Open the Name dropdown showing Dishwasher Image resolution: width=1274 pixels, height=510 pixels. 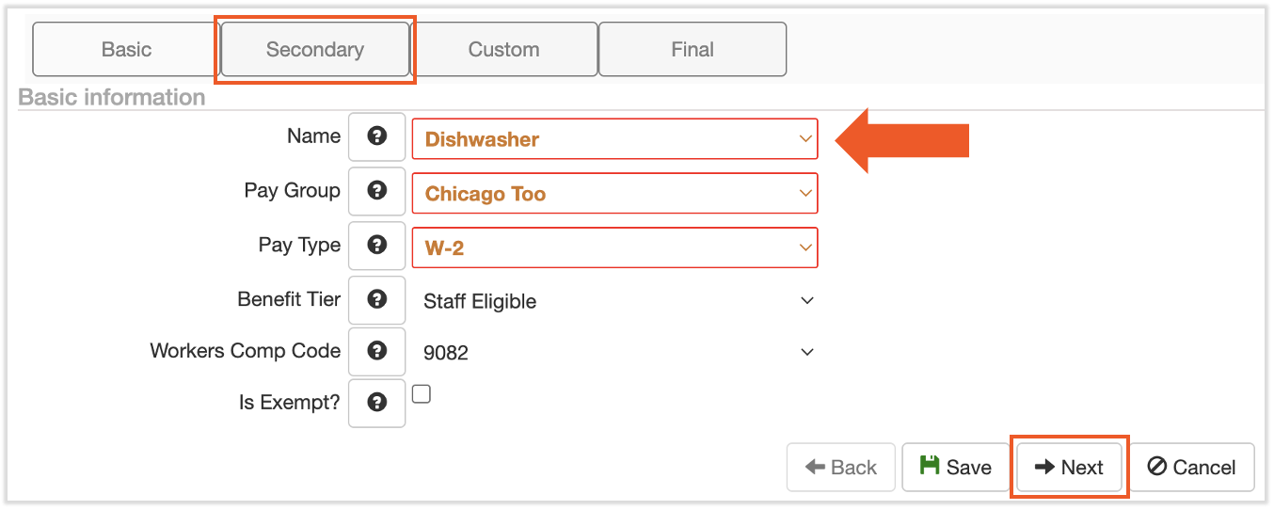(614, 139)
